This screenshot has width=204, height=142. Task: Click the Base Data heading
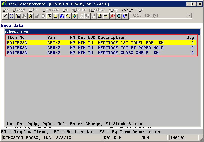tap(12, 25)
